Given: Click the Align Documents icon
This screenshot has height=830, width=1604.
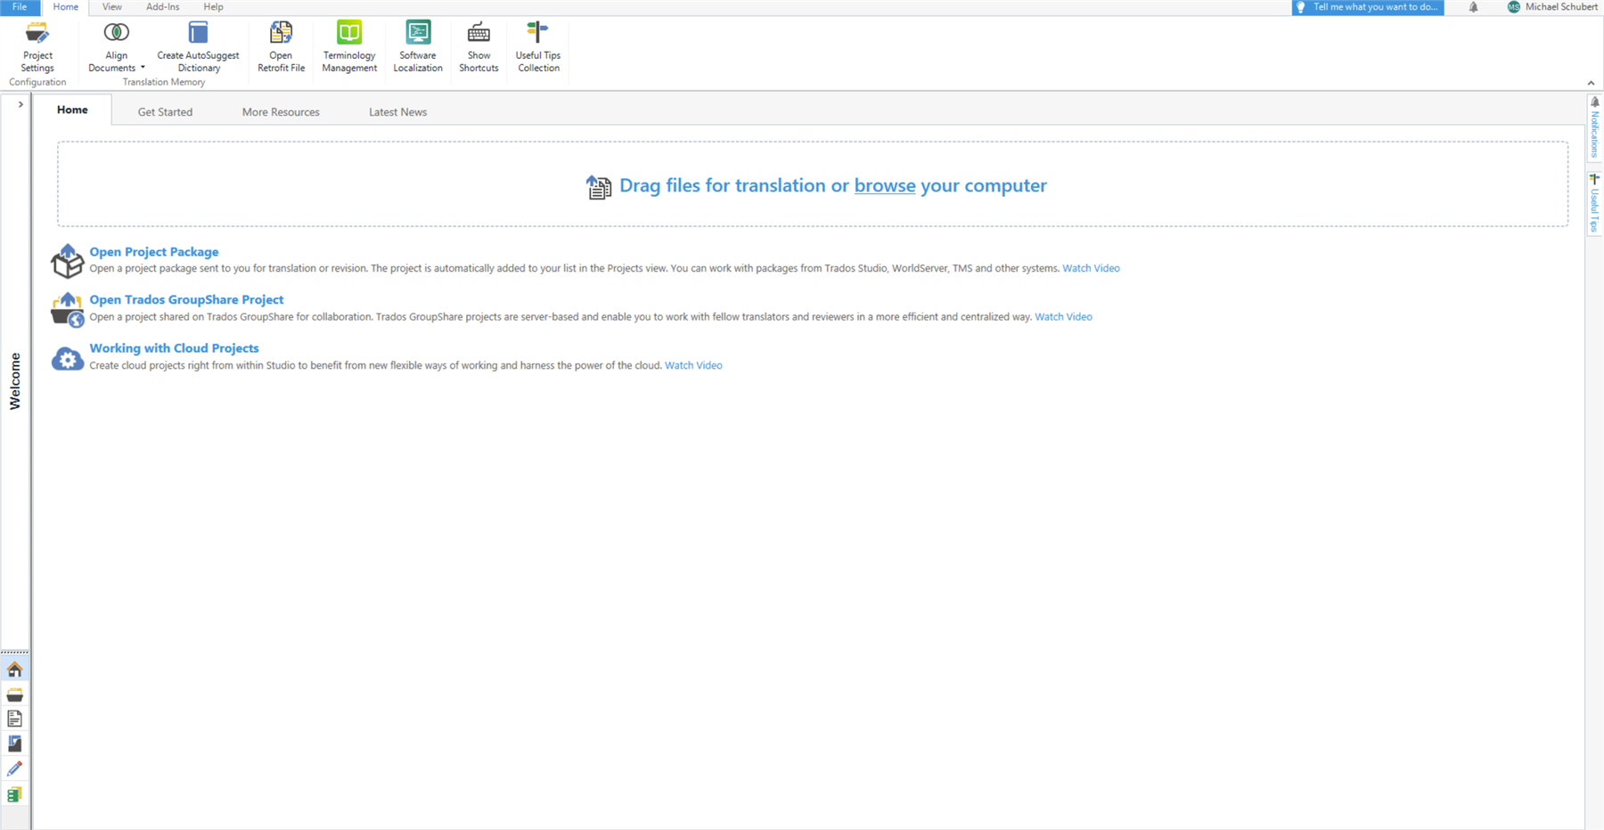Looking at the screenshot, I should (116, 33).
